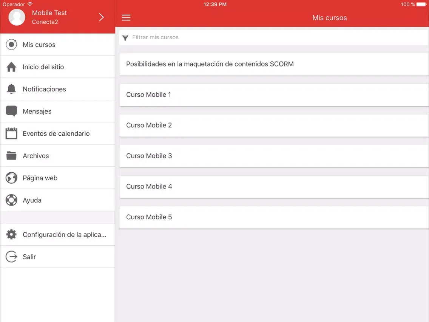This screenshot has width=429, height=322.
Task: Click the lifebuoy Ayuda icon
Action: tap(12, 200)
